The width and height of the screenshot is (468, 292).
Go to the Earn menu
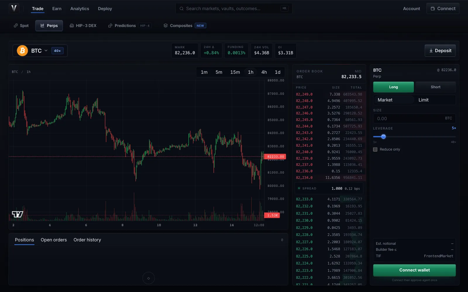coord(57,9)
